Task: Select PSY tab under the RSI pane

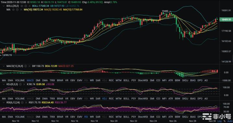Action: [134, 117]
